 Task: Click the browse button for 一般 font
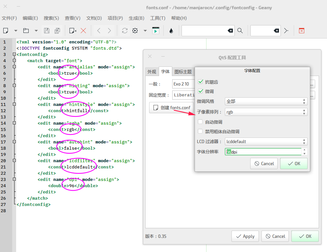pyautogui.click(x=312, y=84)
